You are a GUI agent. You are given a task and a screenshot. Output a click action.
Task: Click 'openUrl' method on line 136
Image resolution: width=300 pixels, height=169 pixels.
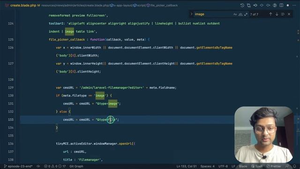(x=125, y=144)
